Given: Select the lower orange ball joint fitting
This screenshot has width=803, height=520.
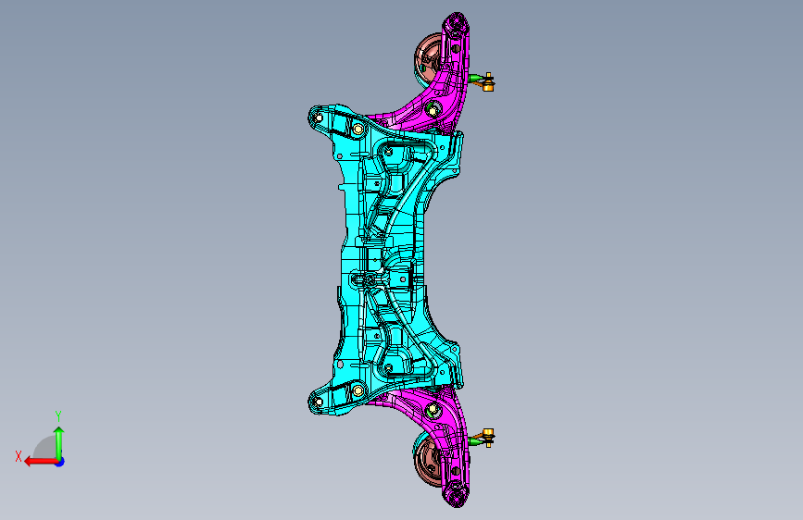Looking at the screenshot, I should [x=487, y=438].
